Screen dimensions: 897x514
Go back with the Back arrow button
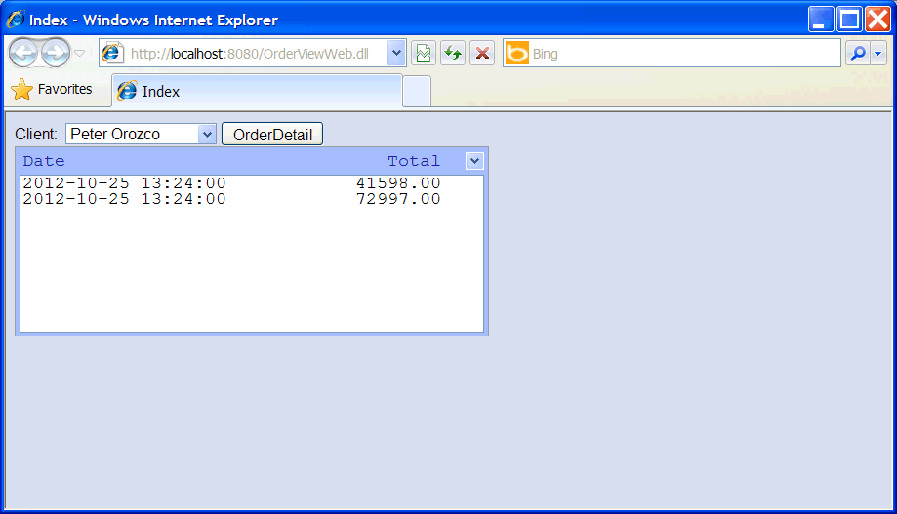23,54
